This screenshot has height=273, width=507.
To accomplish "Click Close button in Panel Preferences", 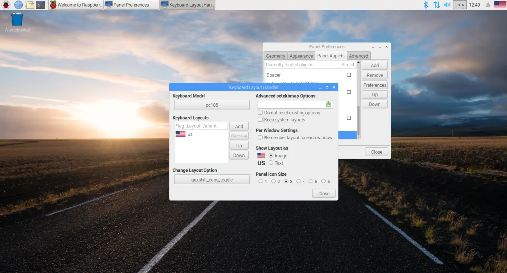I will pos(377,152).
